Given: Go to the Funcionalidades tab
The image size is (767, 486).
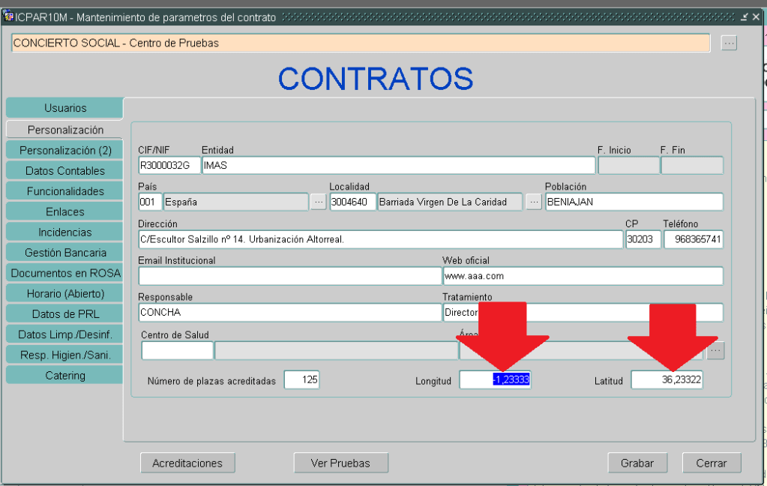Looking at the screenshot, I should point(64,191).
